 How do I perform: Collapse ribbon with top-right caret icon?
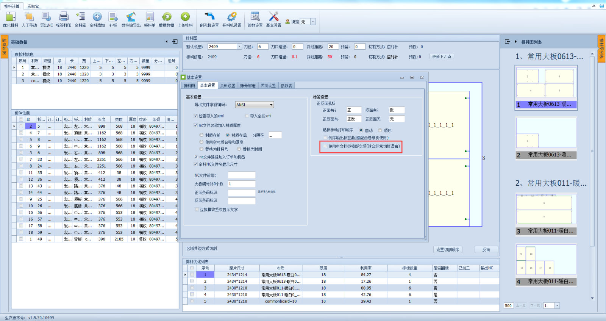click(594, 6)
